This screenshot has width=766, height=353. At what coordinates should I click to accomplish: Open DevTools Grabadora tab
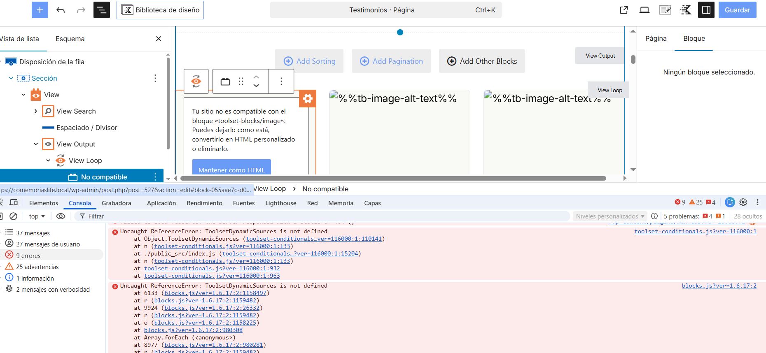tap(117, 203)
